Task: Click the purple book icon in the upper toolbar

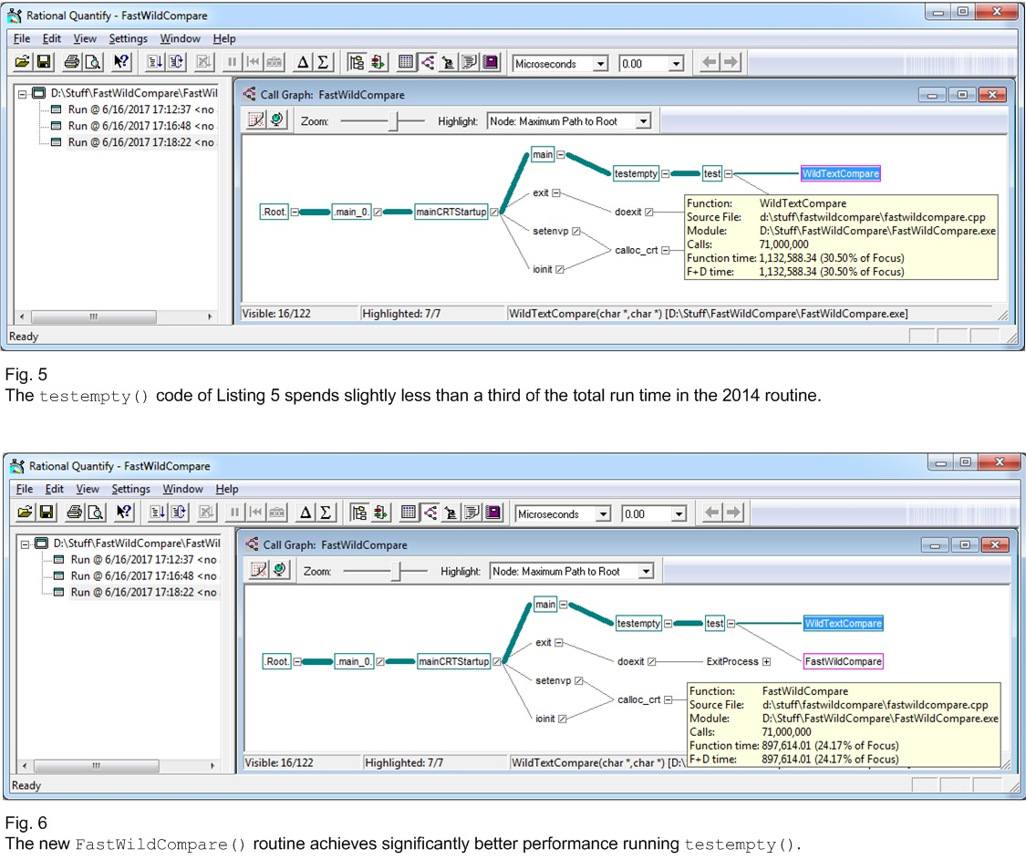Action: click(x=492, y=63)
